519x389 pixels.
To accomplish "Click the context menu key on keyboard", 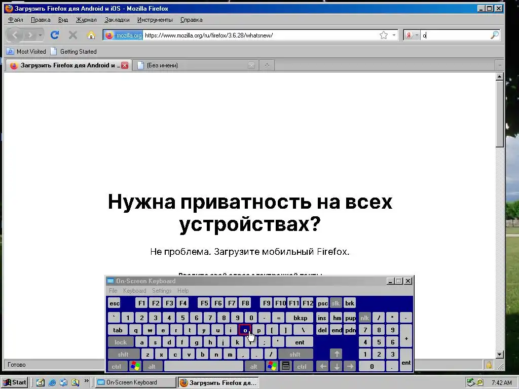I will (x=286, y=367).
